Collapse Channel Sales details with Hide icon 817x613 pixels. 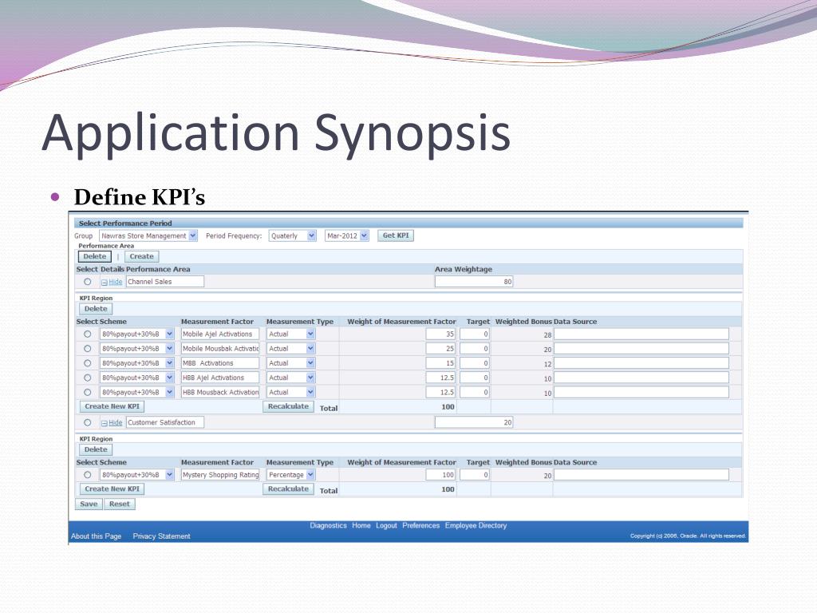[x=105, y=282]
